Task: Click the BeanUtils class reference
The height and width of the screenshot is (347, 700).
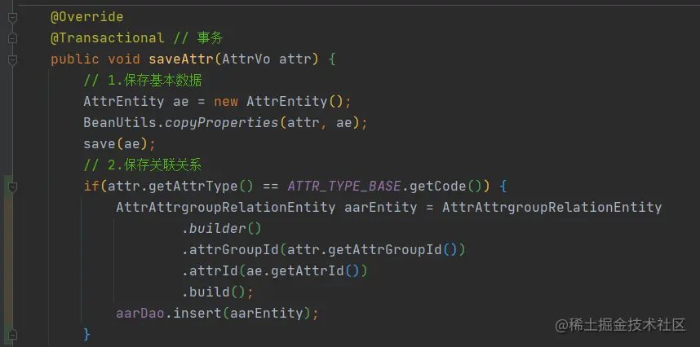Action: [120, 122]
